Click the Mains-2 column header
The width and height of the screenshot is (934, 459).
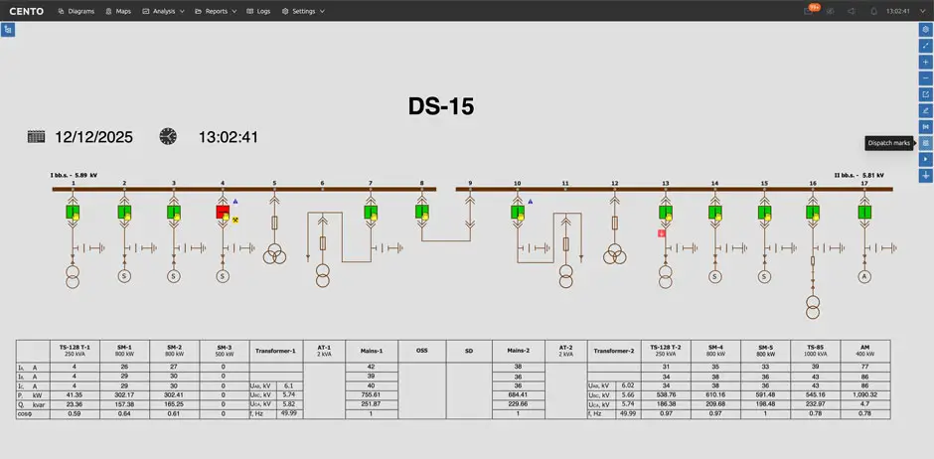(x=519, y=352)
